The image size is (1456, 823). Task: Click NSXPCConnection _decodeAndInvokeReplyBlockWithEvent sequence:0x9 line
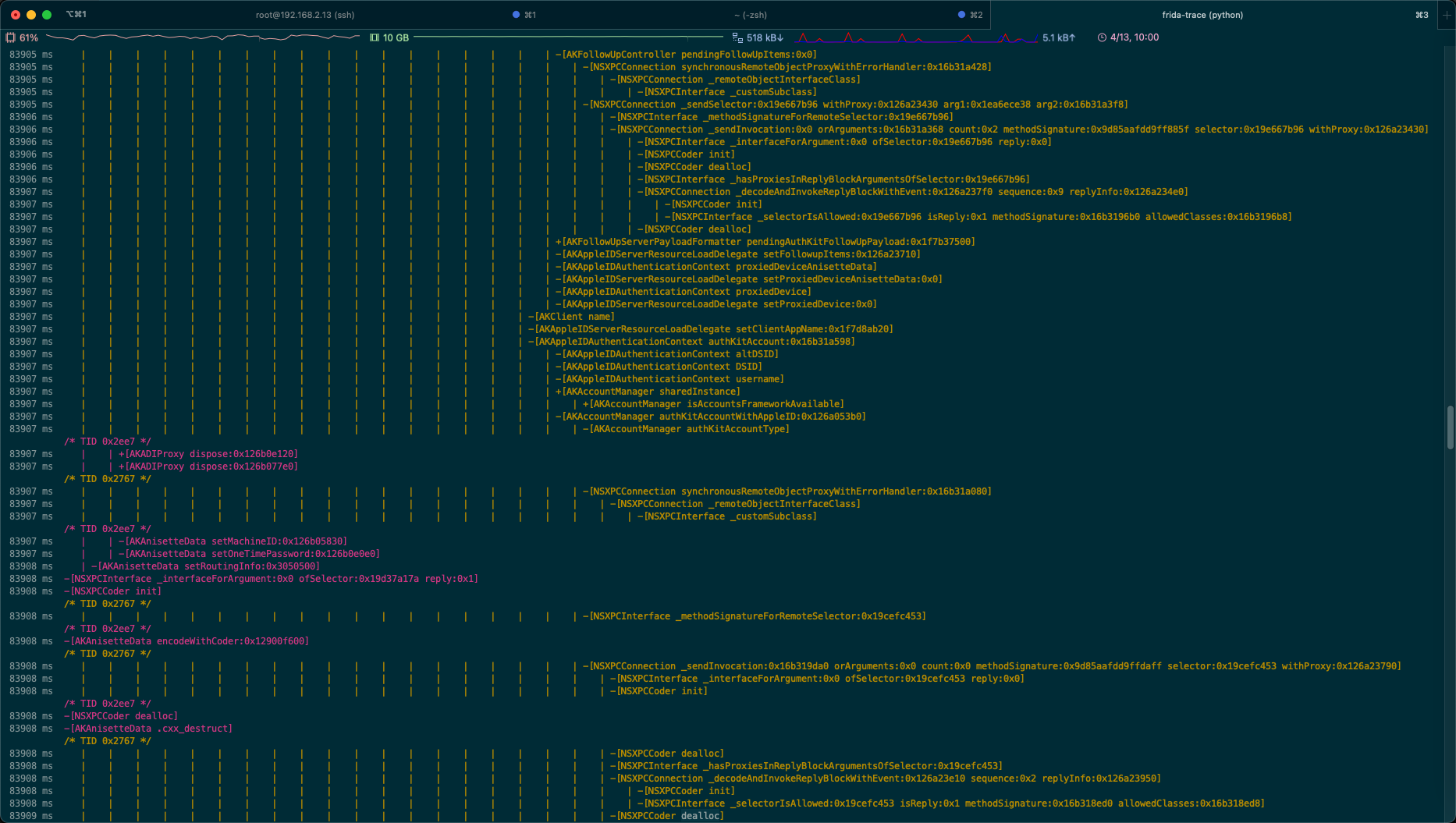912,192
